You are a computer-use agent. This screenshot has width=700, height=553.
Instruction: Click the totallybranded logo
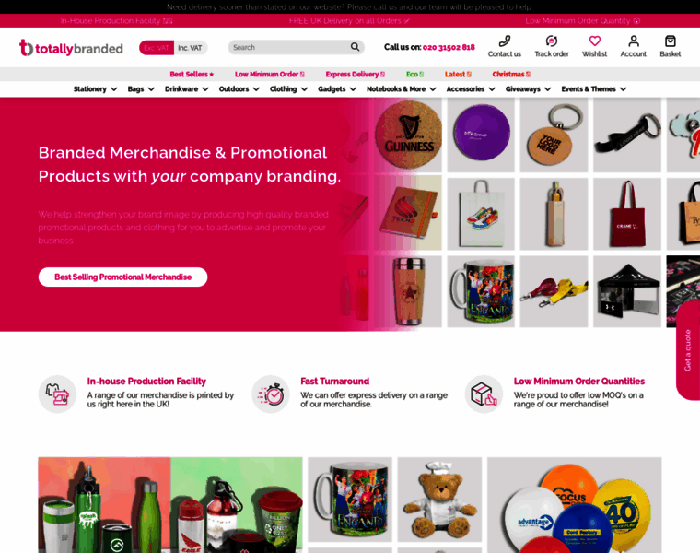(x=71, y=48)
